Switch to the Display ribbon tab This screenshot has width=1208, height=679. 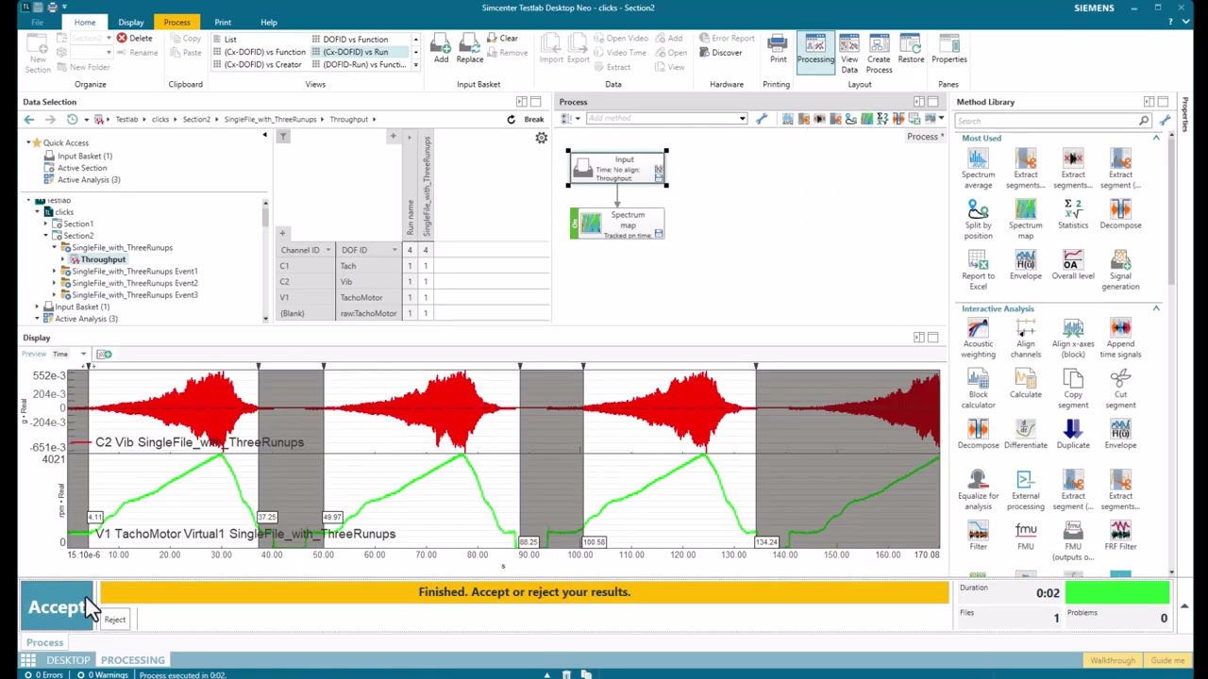coord(130,22)
